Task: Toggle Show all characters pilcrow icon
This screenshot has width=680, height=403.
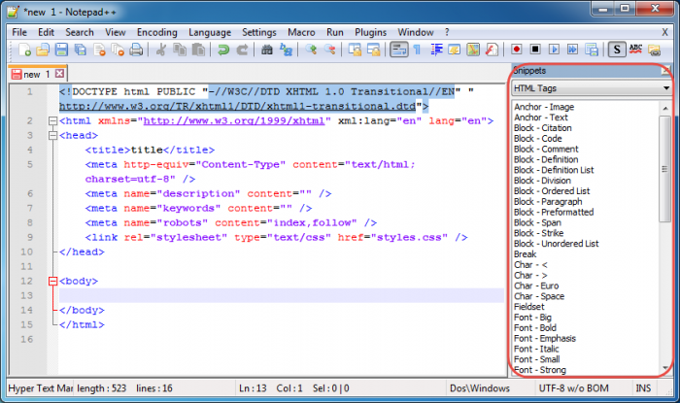Action: point(416,50)
